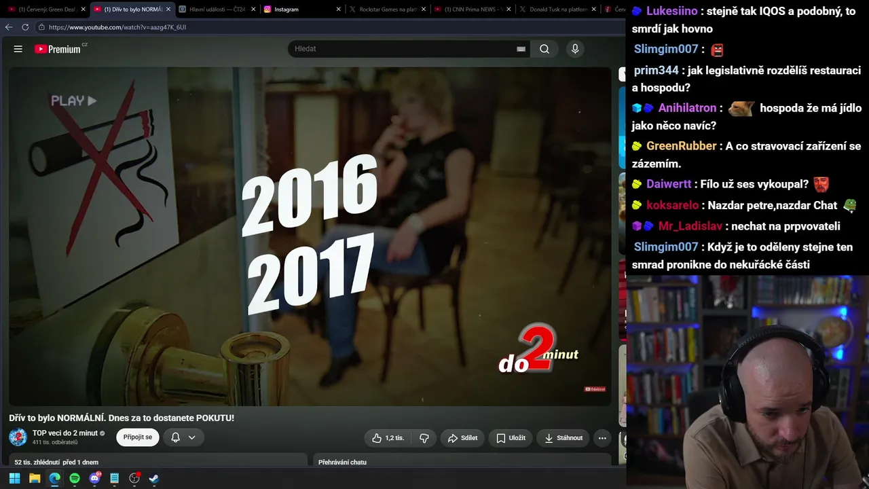Click koksarelo username in chat
Screen dimensions: 869x489
point(672,205)
